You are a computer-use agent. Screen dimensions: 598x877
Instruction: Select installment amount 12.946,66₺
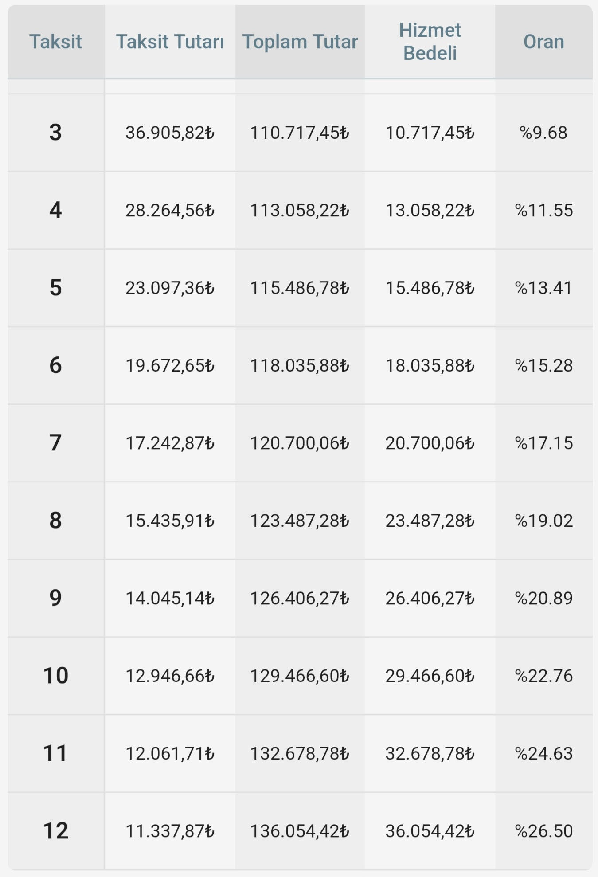tap(170, 676)
